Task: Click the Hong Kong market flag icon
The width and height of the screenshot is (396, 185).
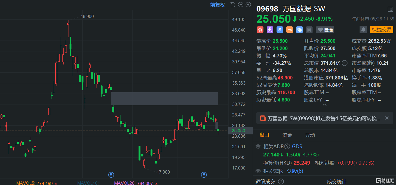Action: [260, 30]
